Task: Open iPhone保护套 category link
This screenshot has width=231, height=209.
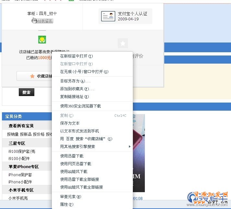Action: click(20, 175)
